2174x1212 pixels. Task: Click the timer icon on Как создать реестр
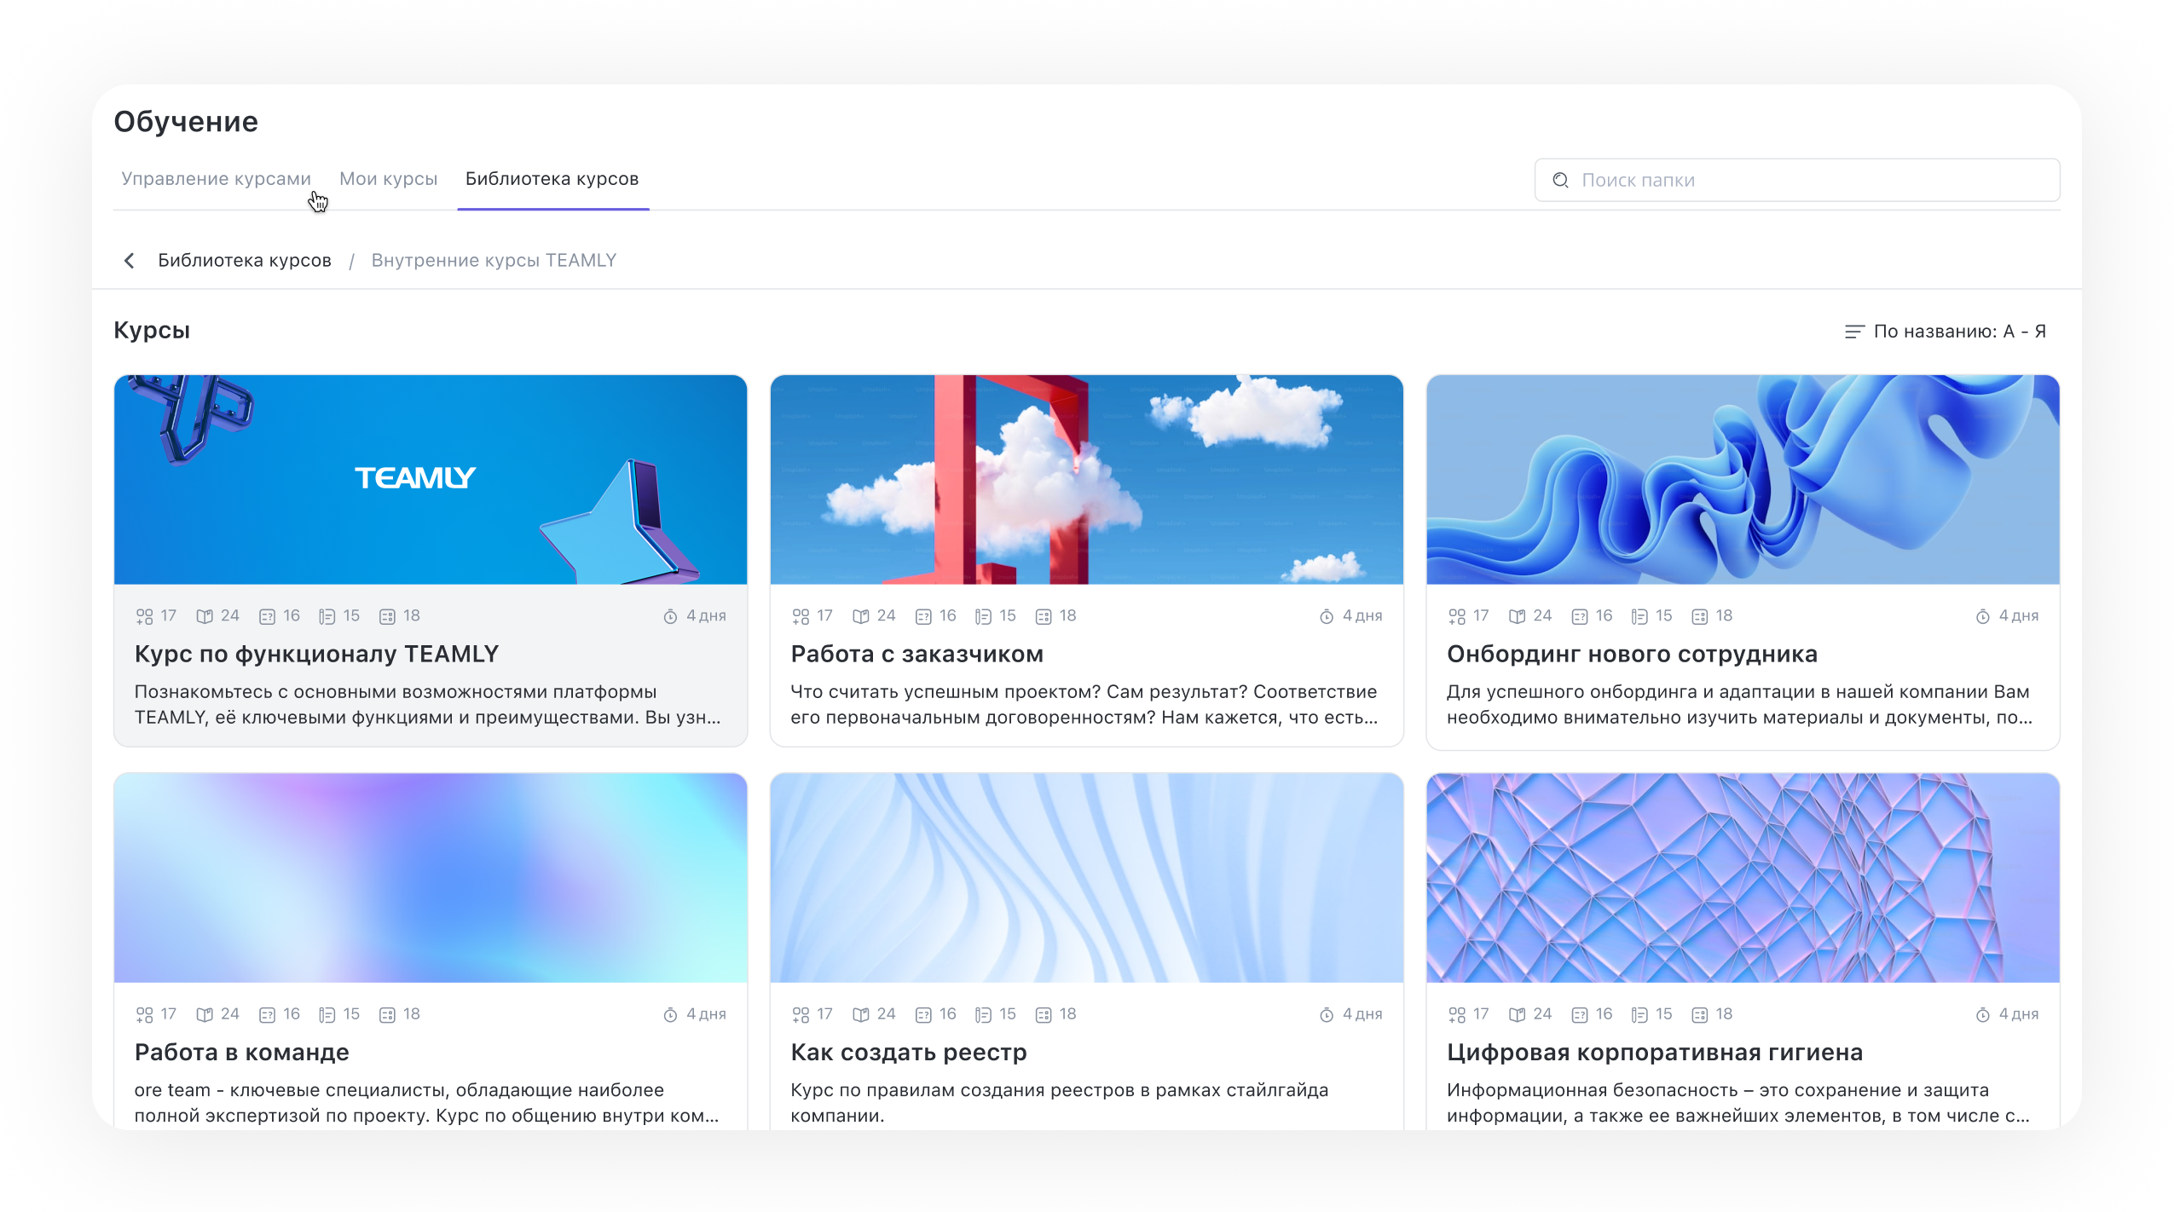1327,1014
